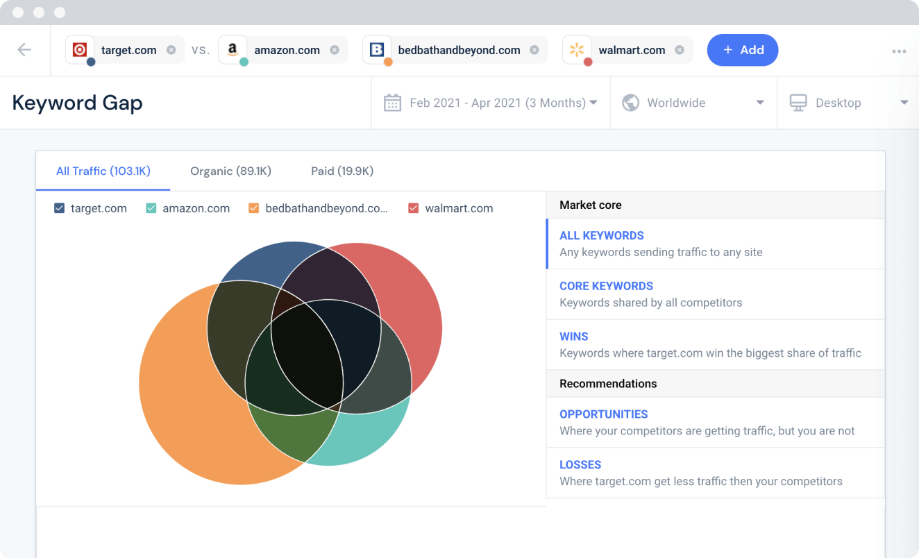Click the desktop monitor icon
This screenshot has height=558, width=919.
pos(798,103)
